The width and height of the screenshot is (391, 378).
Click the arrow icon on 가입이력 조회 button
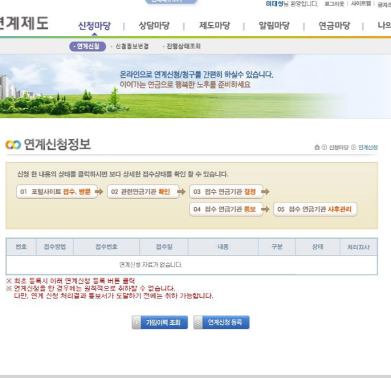(x=136, y=322)
